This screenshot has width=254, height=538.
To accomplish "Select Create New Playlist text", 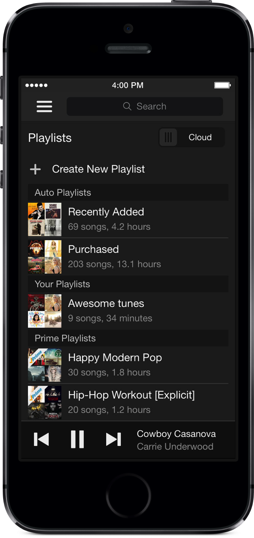I will 98,169.
